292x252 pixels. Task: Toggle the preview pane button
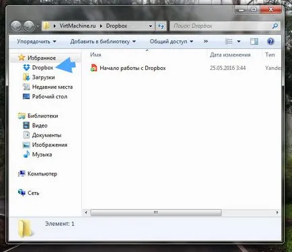point(254,42)
